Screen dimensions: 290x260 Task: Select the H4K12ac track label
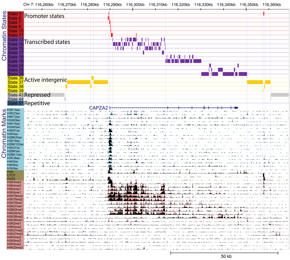tap(14, 117)
